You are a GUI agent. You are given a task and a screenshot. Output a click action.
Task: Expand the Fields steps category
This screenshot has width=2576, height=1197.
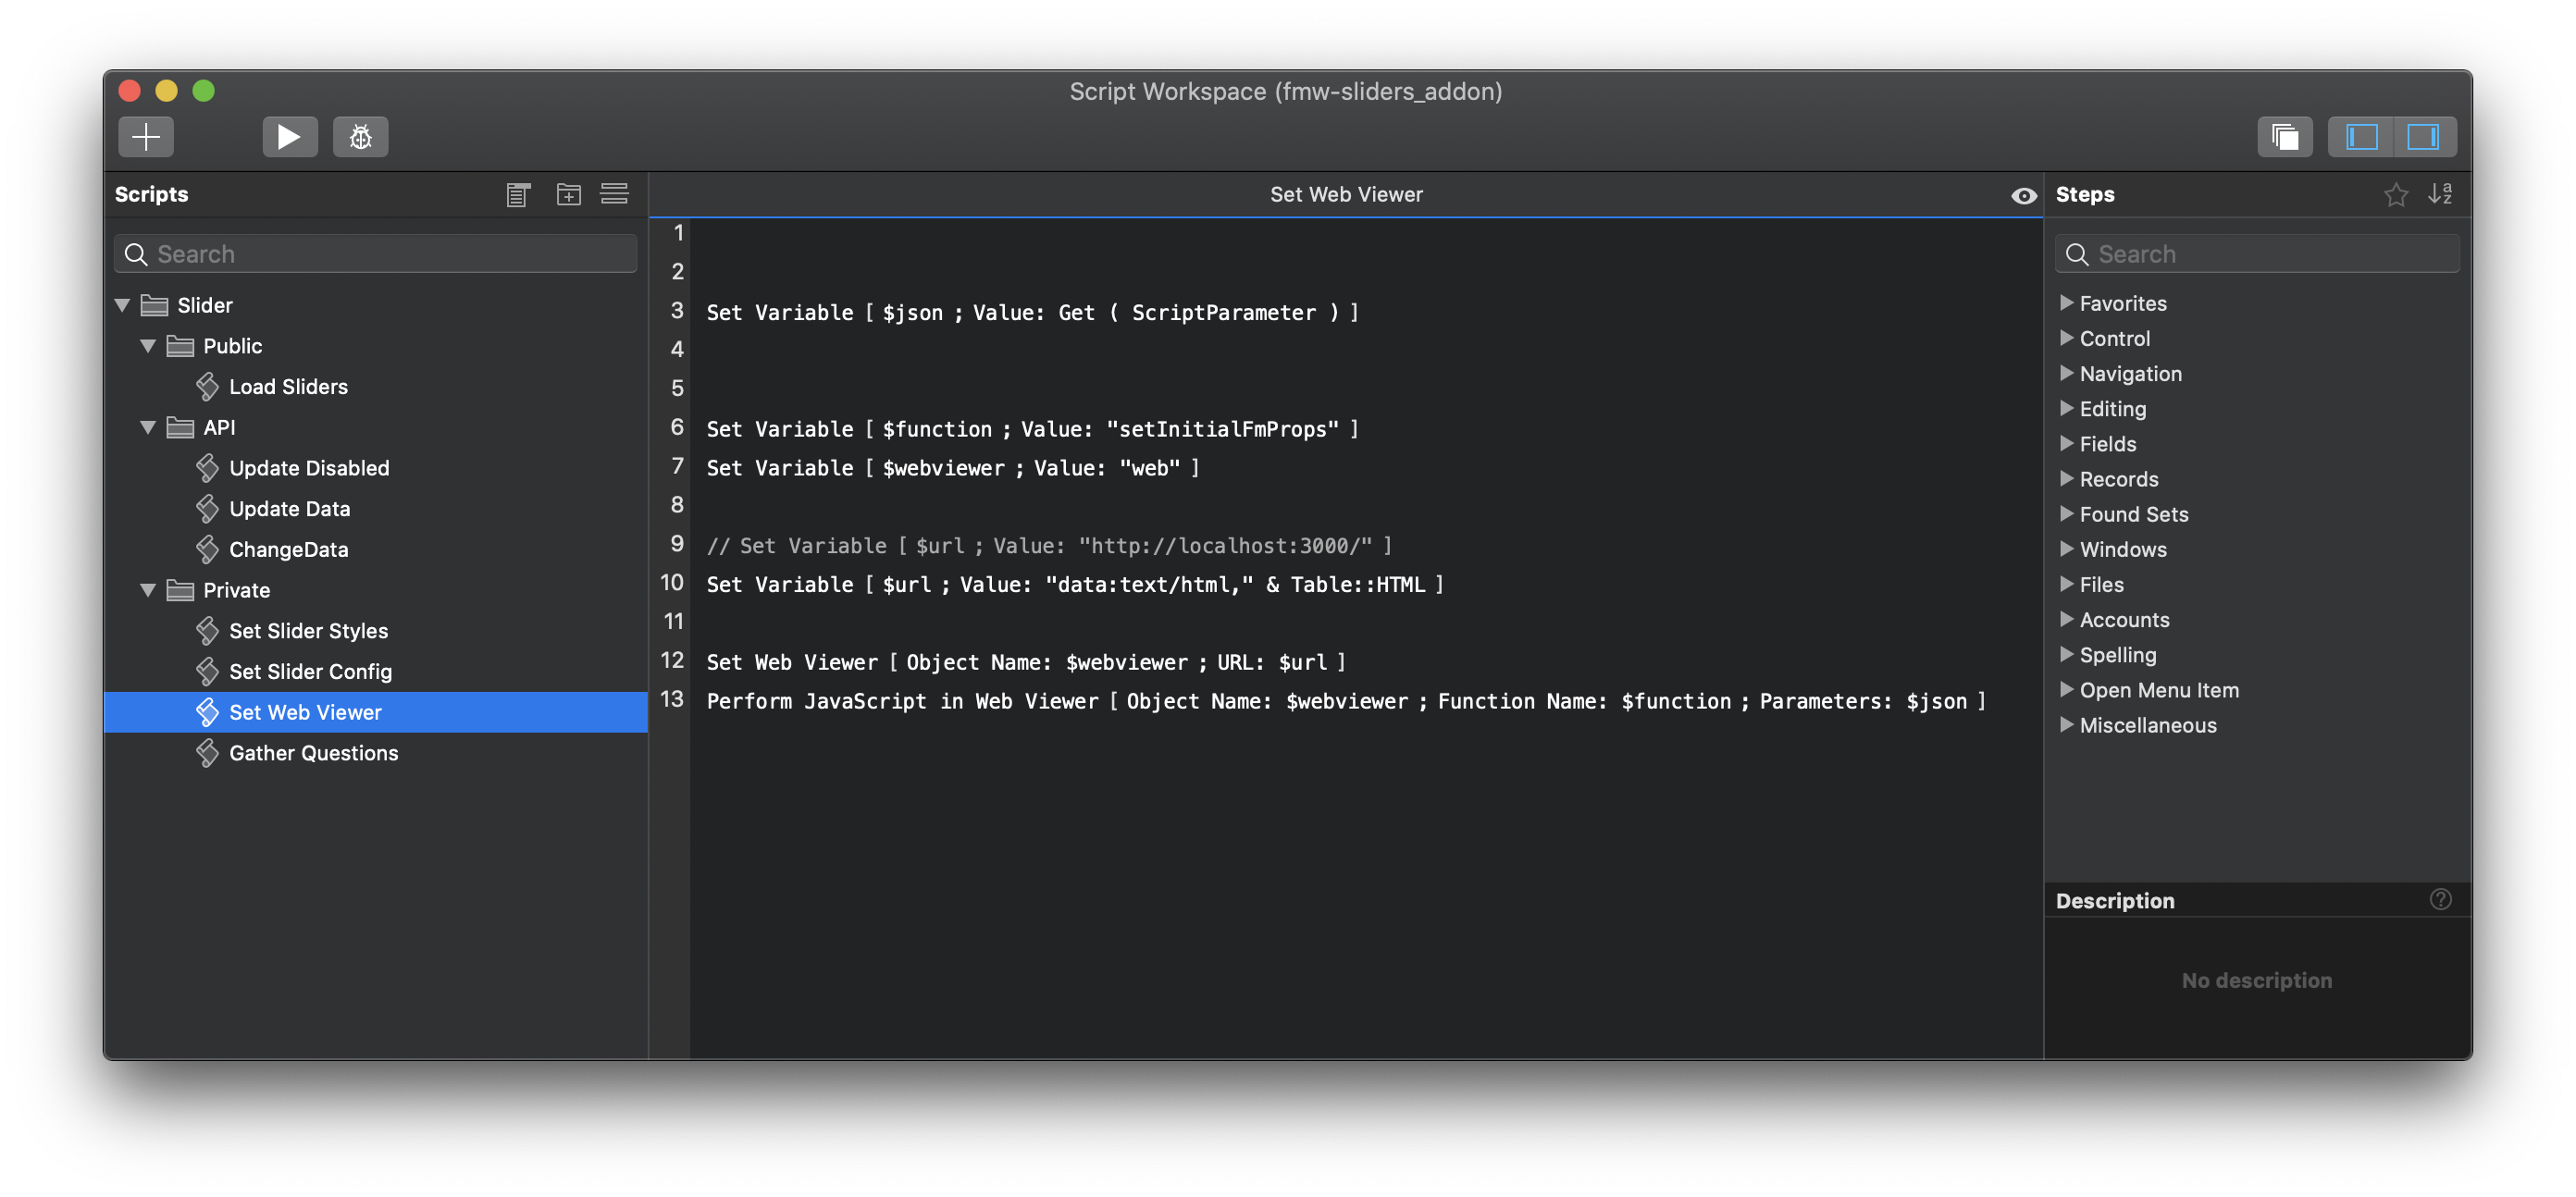click(x=2066, y=443)
